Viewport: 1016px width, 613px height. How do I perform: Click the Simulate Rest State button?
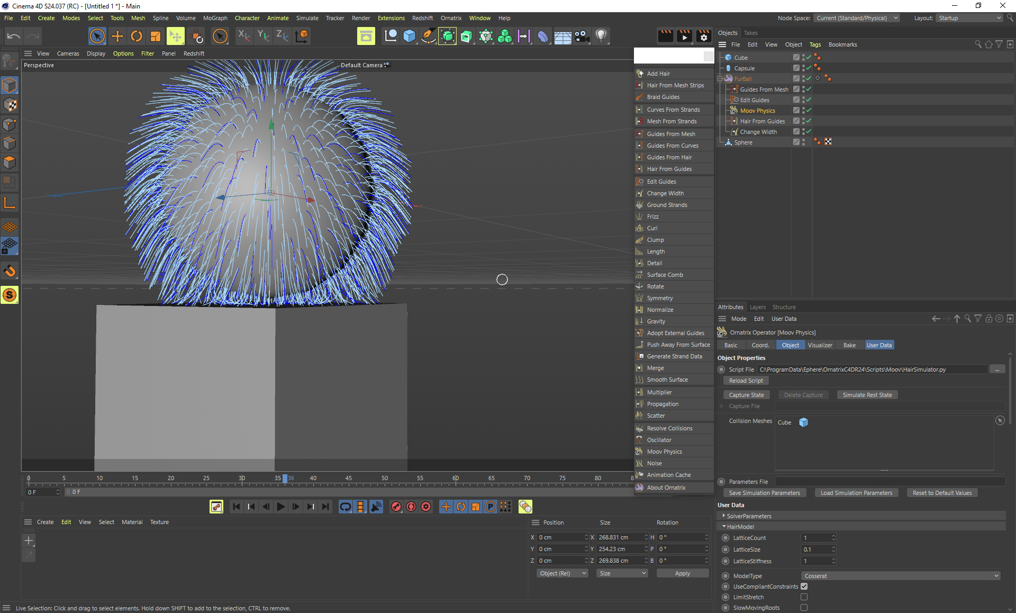pos(868,394)
